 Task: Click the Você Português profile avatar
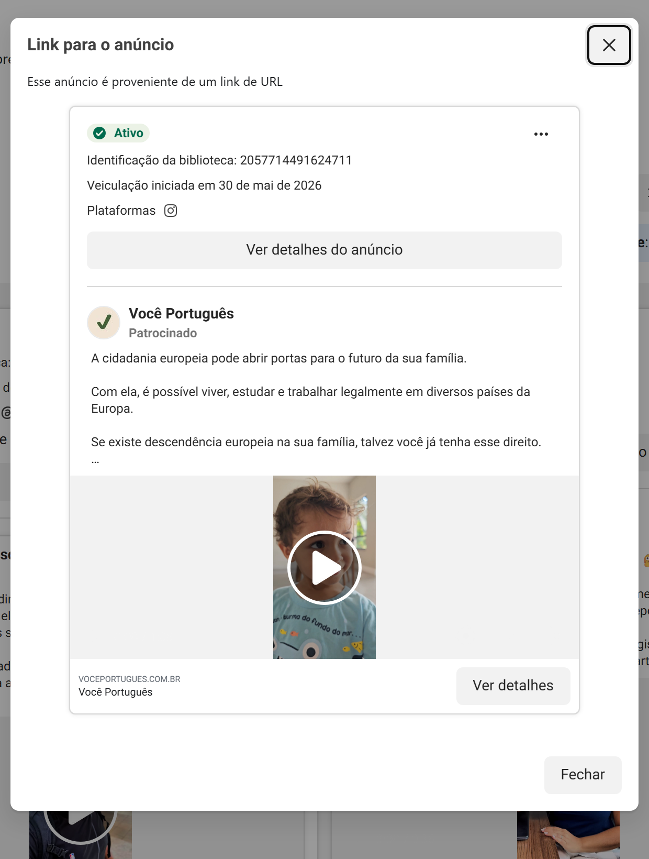(104, 323)
